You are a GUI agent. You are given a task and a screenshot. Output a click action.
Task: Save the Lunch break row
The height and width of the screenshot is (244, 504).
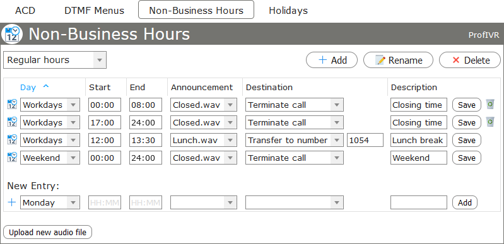coord(466,140)
